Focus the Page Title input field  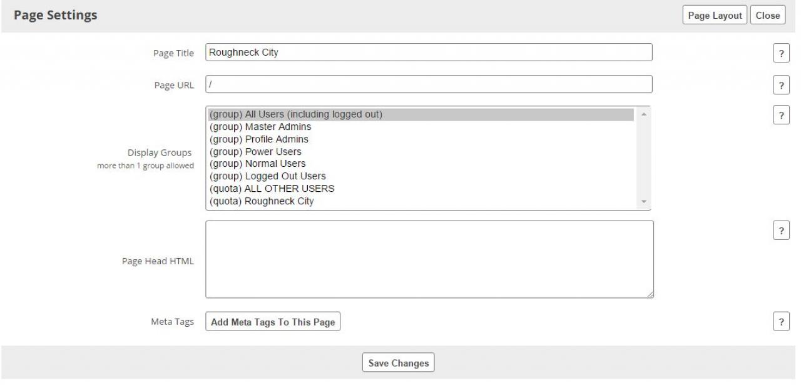(x=429, y=52)
